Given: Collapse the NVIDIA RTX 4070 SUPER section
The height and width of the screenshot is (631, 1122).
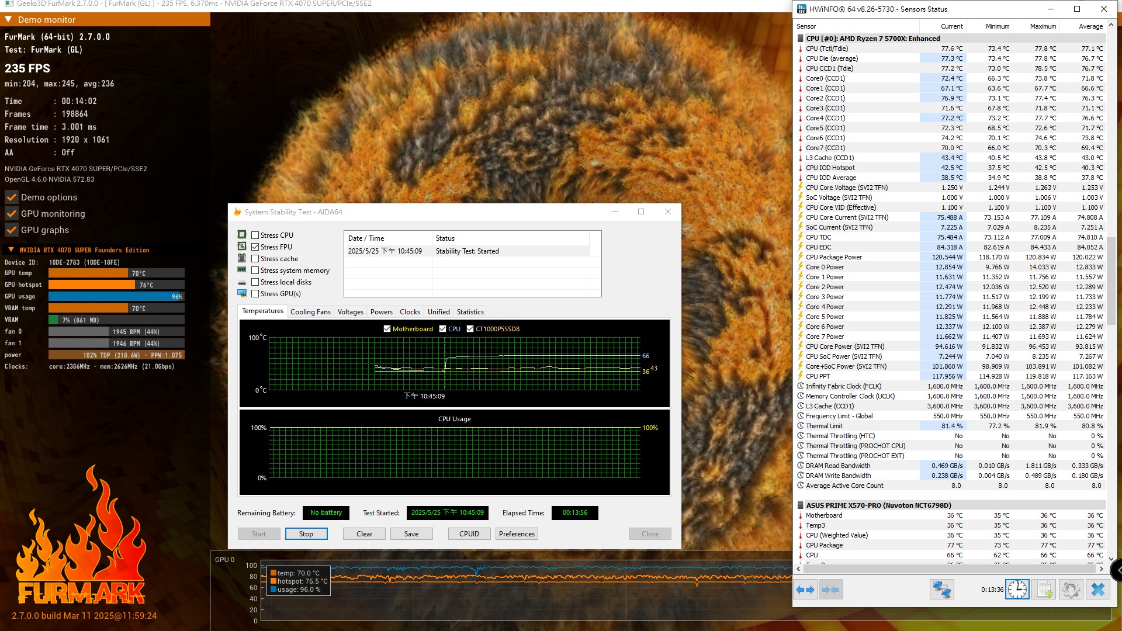Looking at the screenshot, I should tap(11, 250).
